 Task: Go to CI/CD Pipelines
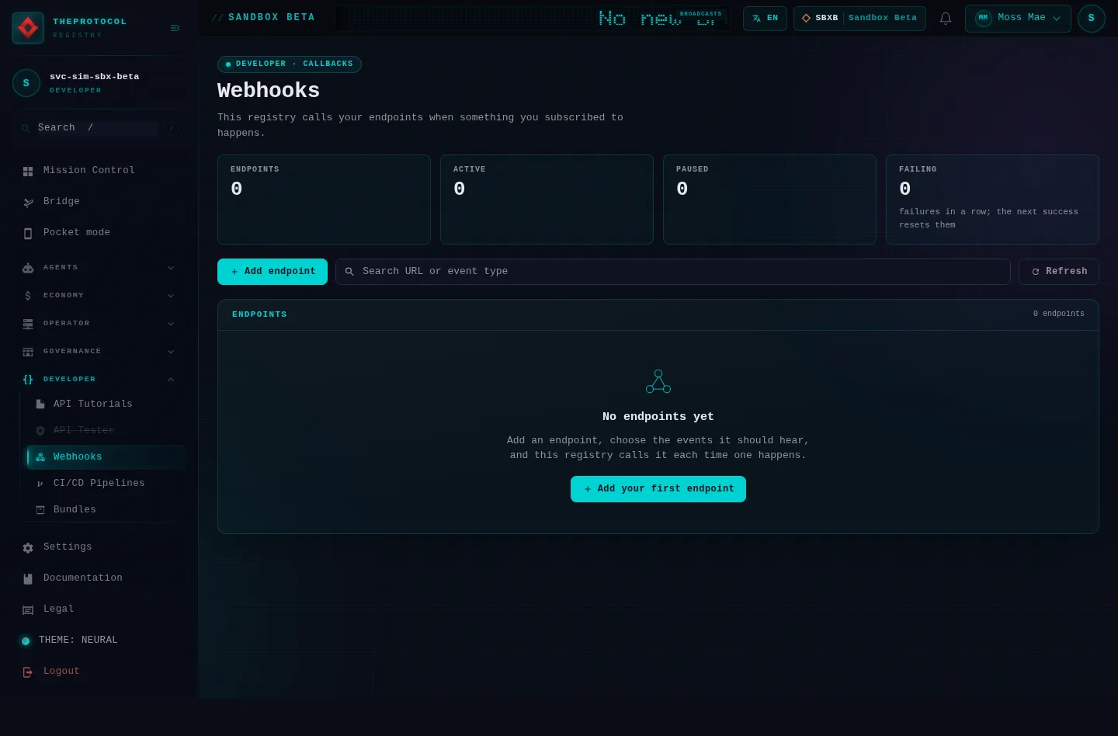(x=106, y=483)
